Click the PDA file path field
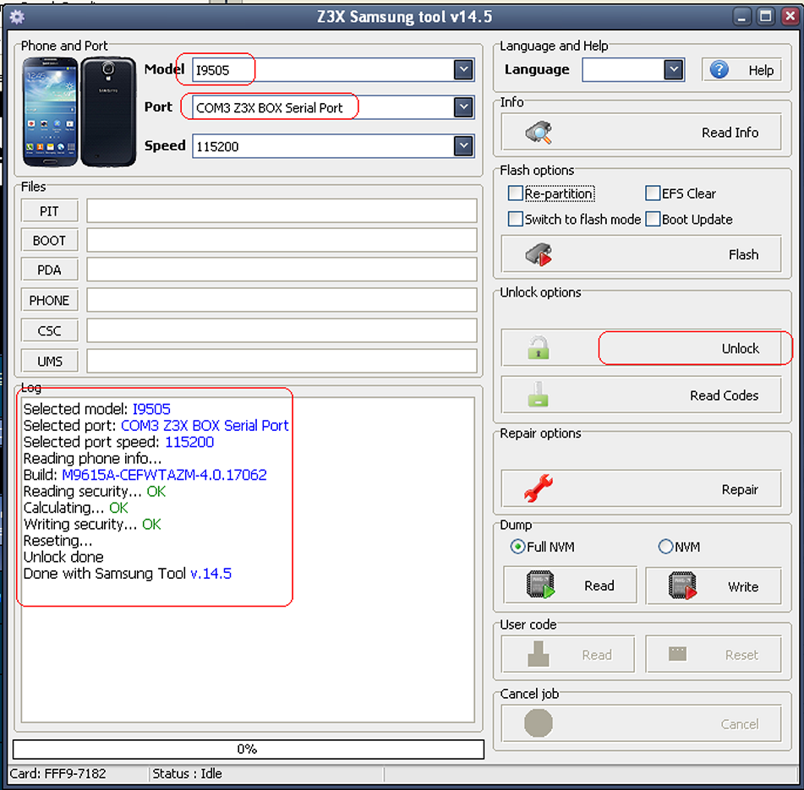Viewport: 804px width, 790px height. [282, 270]
